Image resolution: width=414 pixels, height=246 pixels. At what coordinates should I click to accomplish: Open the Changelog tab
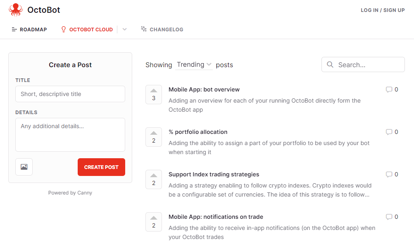[162, 29]
